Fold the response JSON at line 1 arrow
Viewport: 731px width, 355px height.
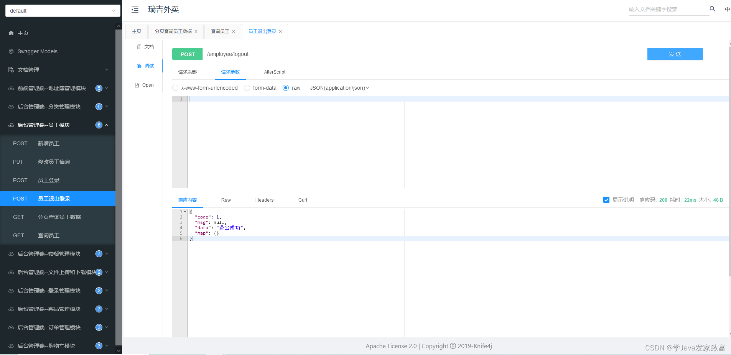[185, 212]
